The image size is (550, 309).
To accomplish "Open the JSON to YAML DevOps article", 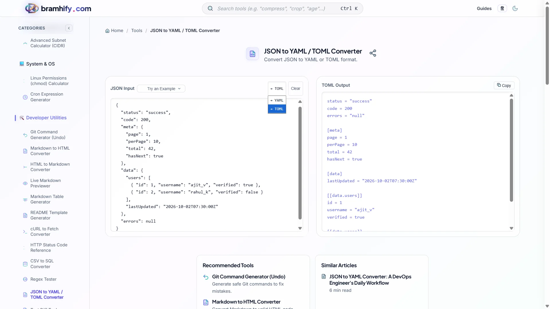I will 370,280.
